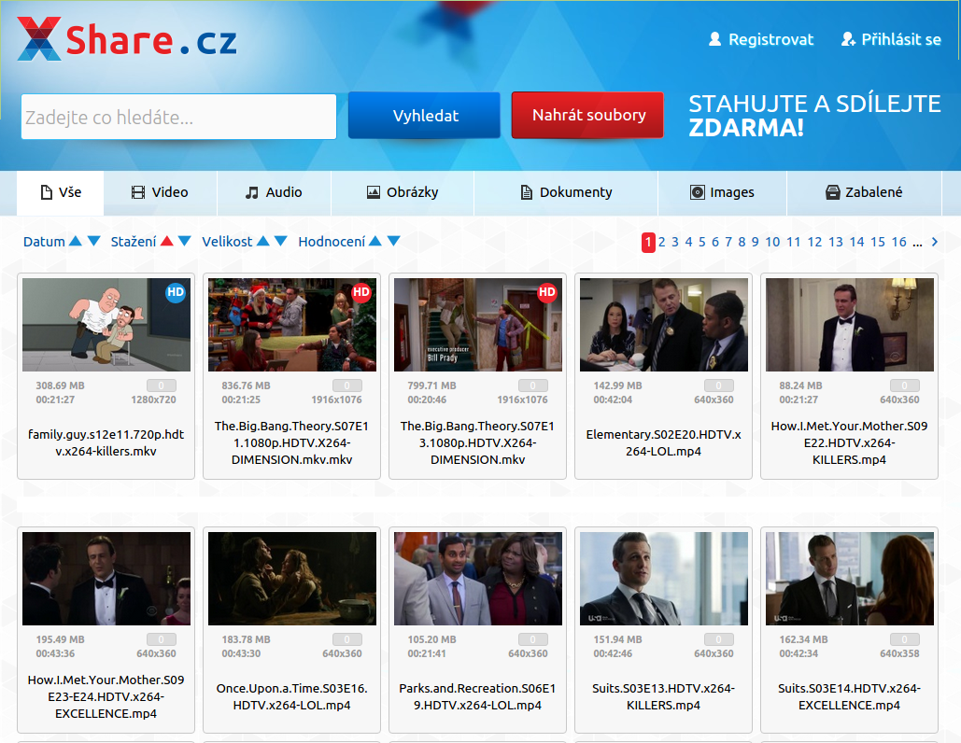The width and height of the screenshot is (961, 743).
Task: Open Suits S03E14 thumbnail
Action: (x=850, y=578)
